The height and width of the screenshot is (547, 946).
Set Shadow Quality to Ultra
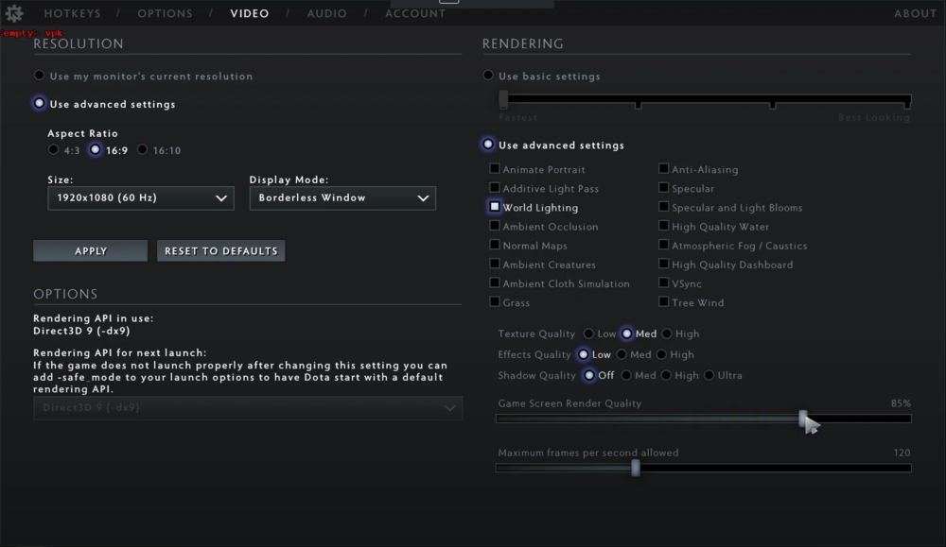click(709, 375)
